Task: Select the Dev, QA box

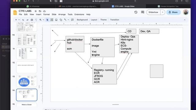Action: tap(149, 31)
